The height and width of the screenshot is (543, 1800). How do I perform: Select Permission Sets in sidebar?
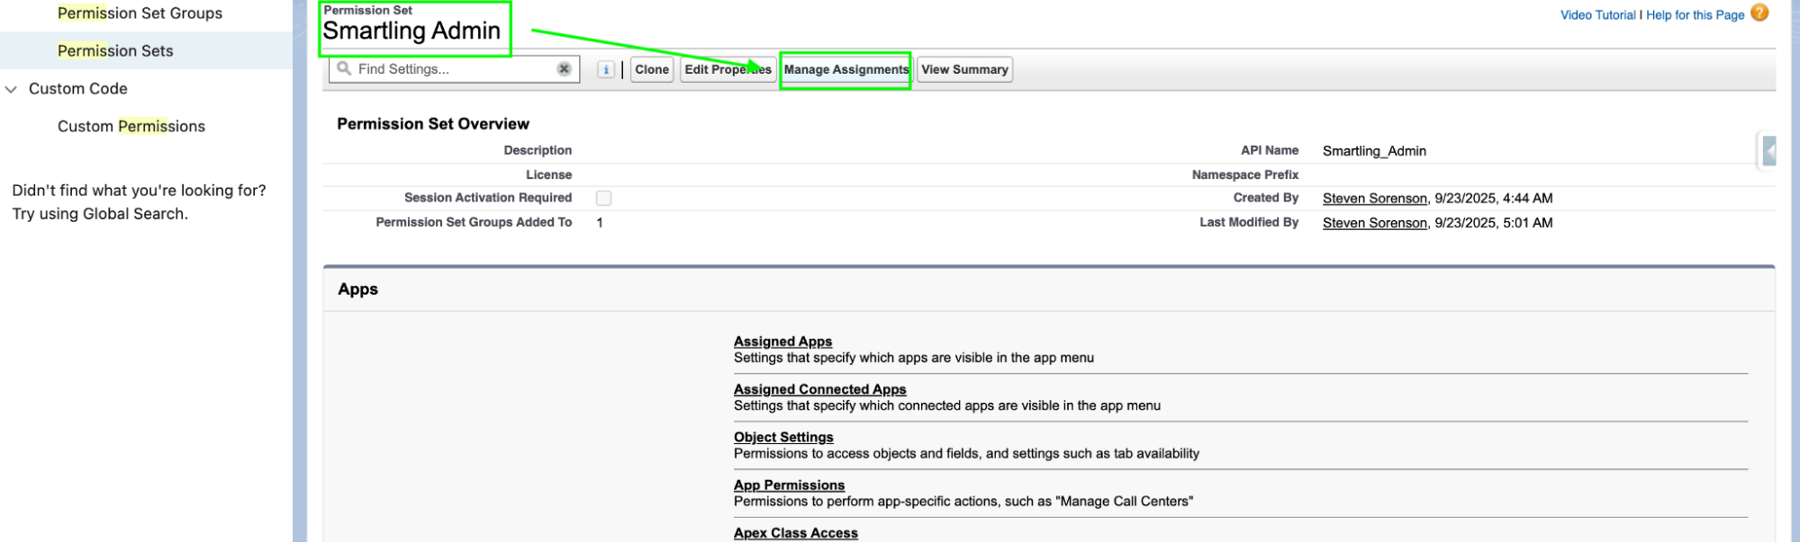tap(115, 51)
